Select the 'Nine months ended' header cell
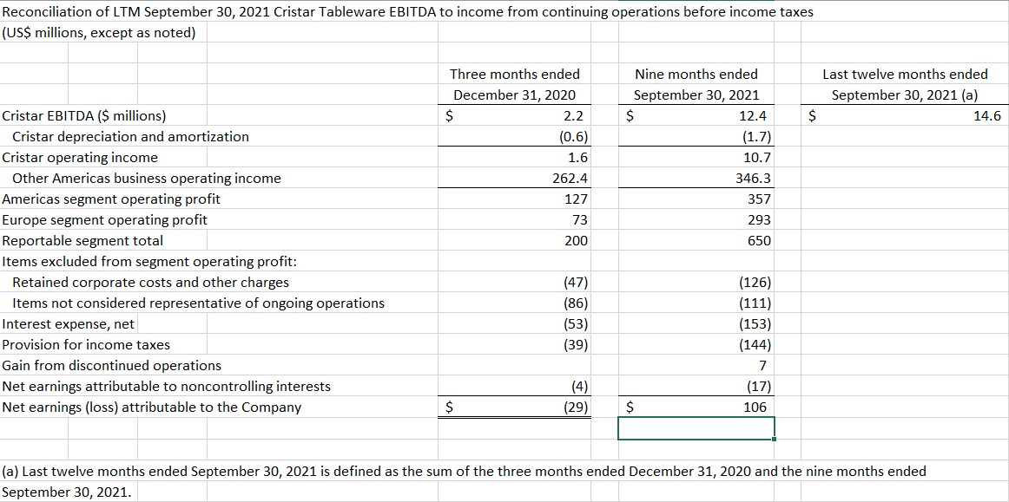1009x502 pixels. point(696,75)
